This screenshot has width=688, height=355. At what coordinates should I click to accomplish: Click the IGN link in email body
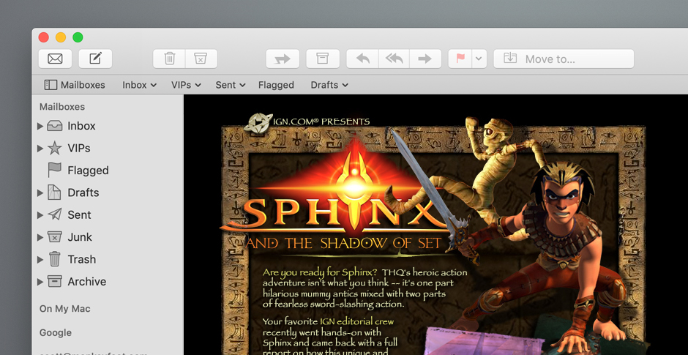coord(329,321)
